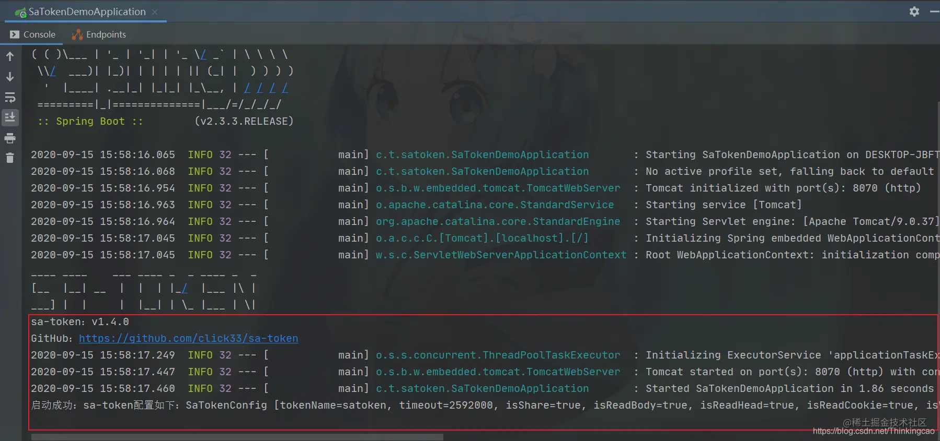This screenshot has width=940, height=441.
Task: Click "o.s.s.concurrent.ThreadPoolTaskExecutor" logger name
Action: click(498, 355)
